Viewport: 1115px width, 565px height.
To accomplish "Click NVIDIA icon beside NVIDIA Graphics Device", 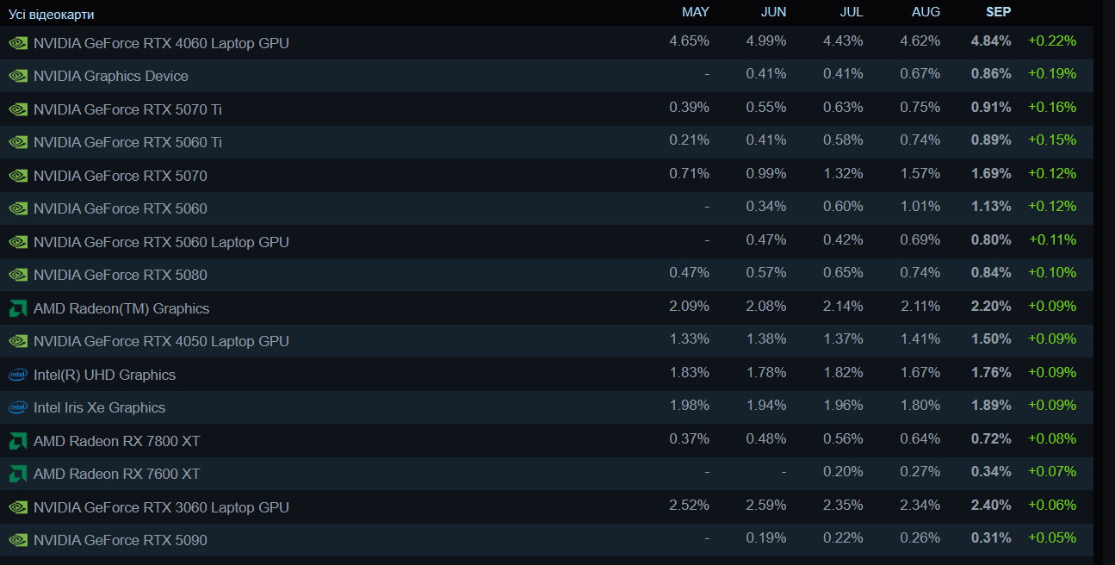I will pos(18,76).
